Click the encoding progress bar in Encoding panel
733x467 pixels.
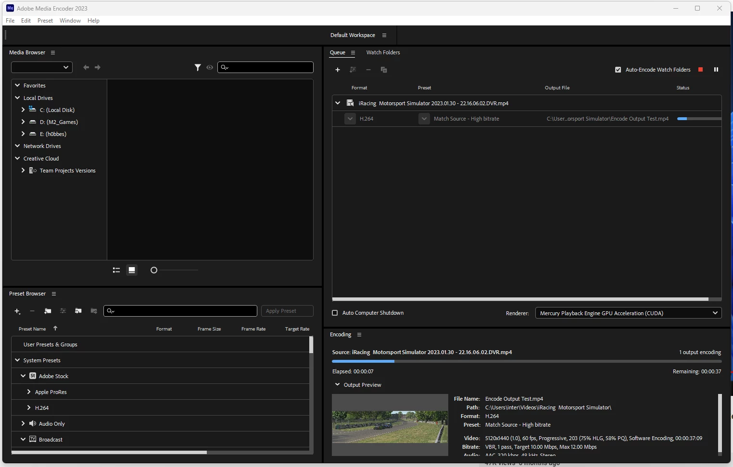527,361
